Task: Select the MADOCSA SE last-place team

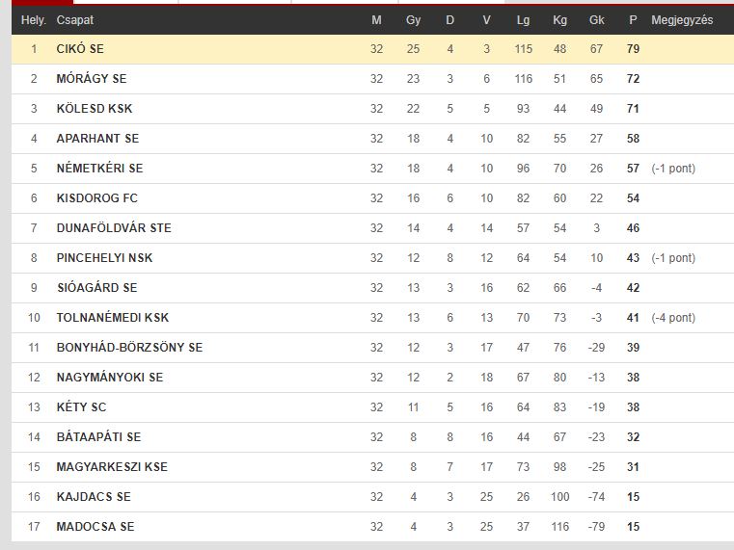Action: (95, 527)
